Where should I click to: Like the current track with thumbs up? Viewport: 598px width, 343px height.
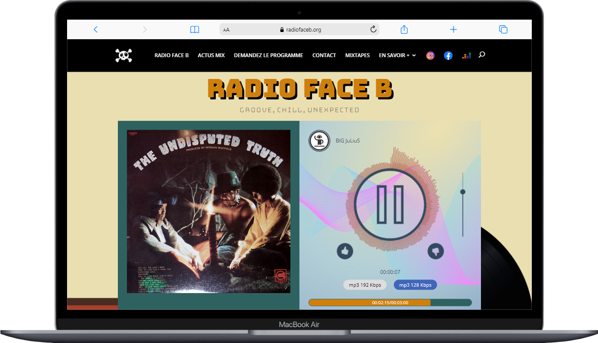345,251
